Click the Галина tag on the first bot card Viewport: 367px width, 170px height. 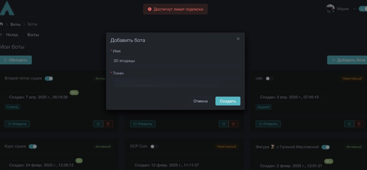(12, 107)
